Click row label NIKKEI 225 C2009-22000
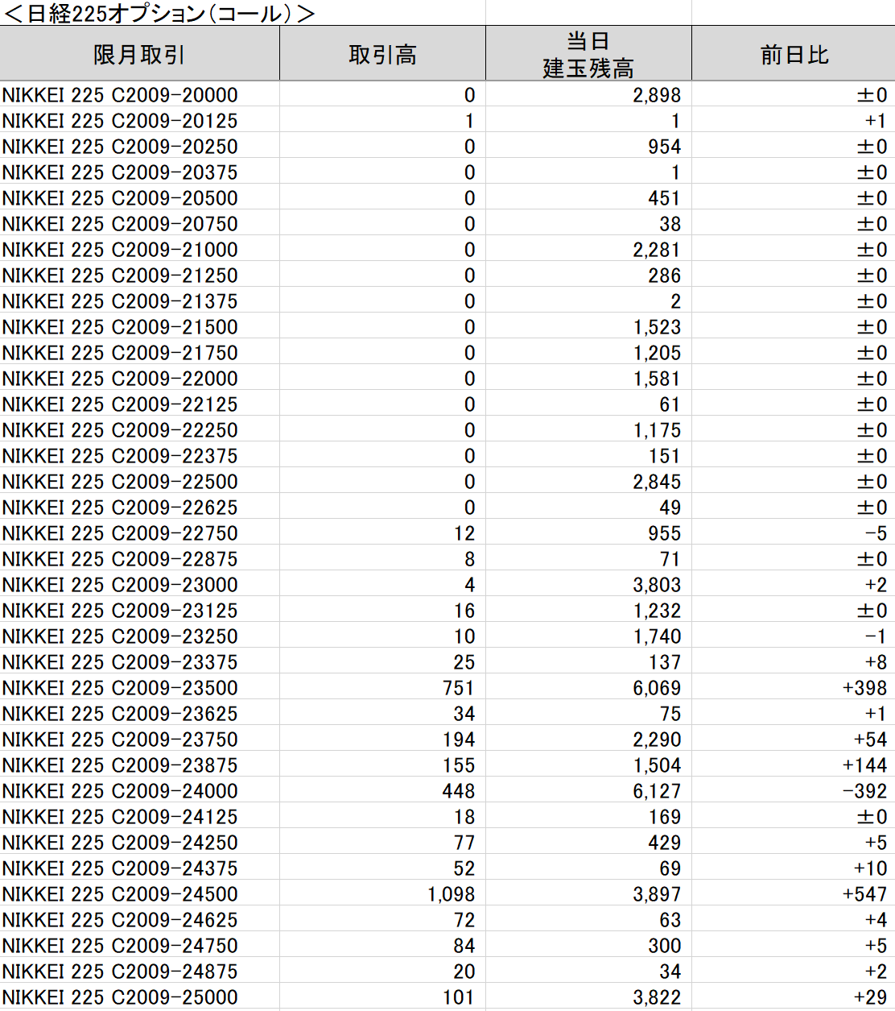 pyautogui.click(x=120, y=379)
